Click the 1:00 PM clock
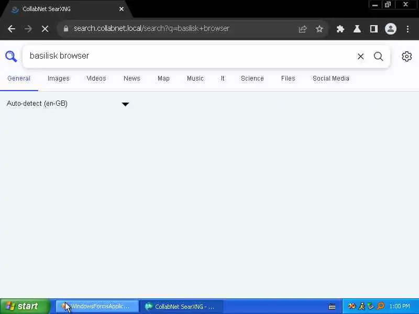 [x=399, y=306]
